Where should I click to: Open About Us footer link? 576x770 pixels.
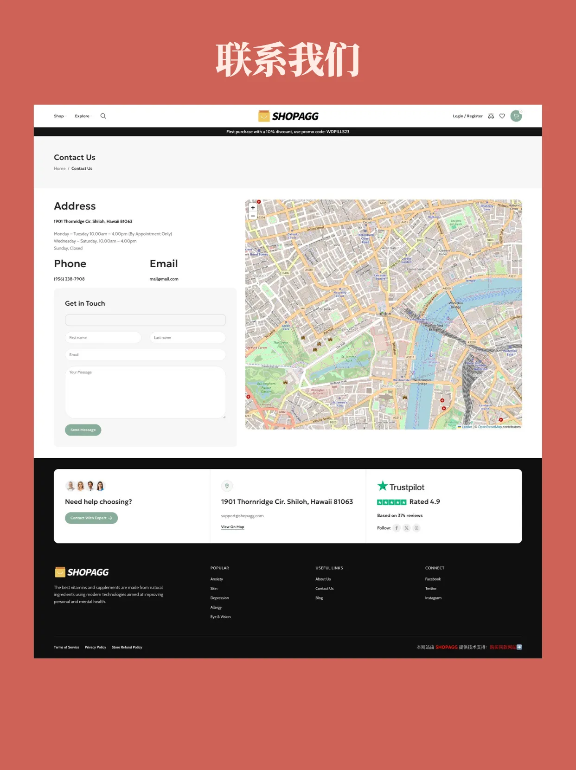323,579
